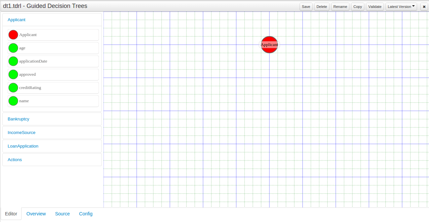Select the Applicant node on canvas
This screenshot has height=222, width=429.
point(269,45)
